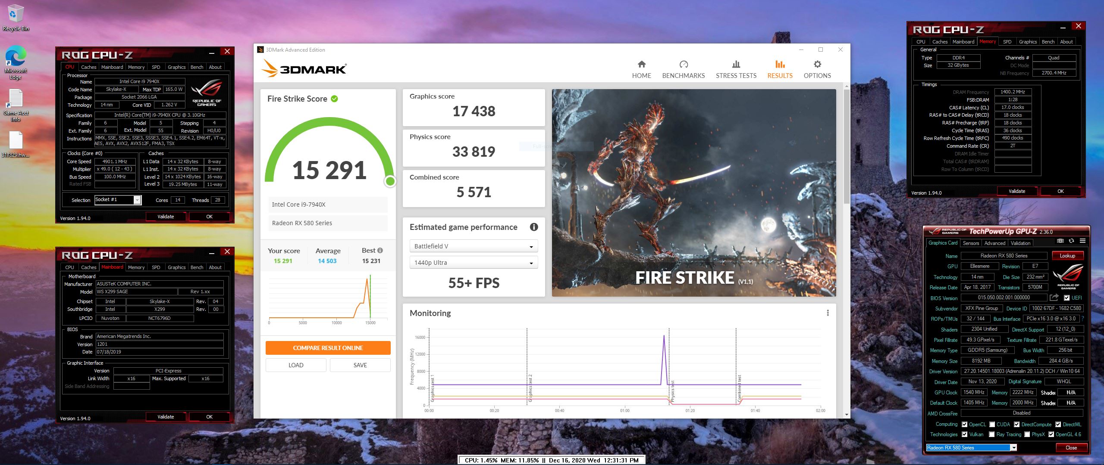The width and height of the screenshot is (1104, 465).
Task: Click info icon beside Best score
Action: [x=380, y=250]
